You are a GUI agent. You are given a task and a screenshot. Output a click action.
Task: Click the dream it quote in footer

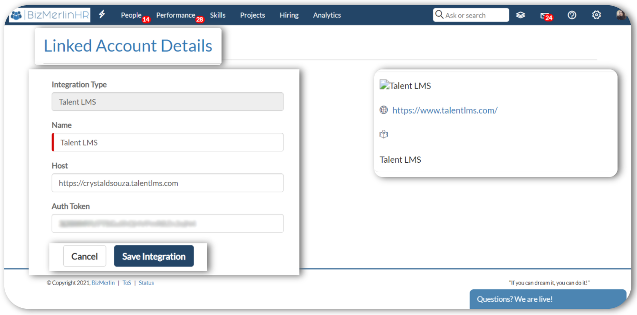[x=549, y=283]
